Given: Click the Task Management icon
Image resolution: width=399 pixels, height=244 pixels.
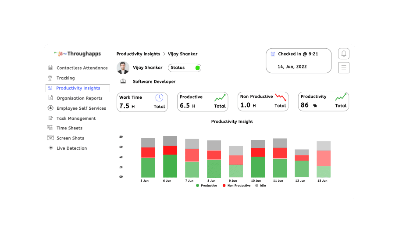Looking at the screenshot, I should 50,118.
